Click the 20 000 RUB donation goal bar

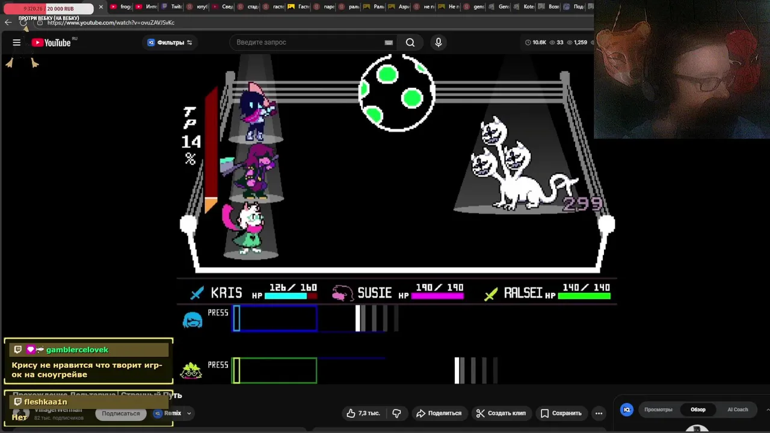coord(49,8)
